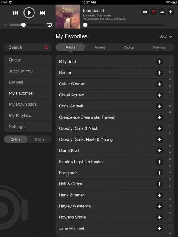
Task: Open the AirPlay output icon
Action: click(x=49, y=25)
